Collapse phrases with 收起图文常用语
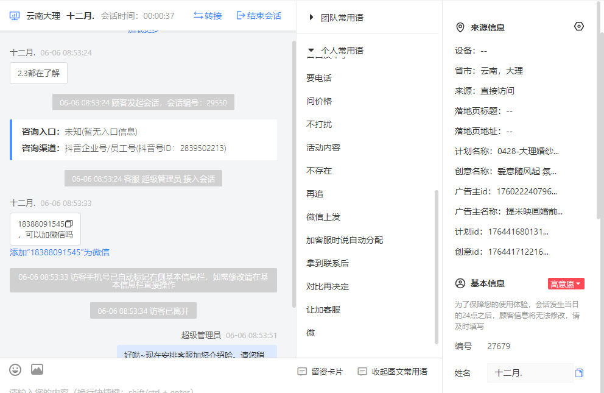Screen dimensions: 604x393 (x=393, y=372)
